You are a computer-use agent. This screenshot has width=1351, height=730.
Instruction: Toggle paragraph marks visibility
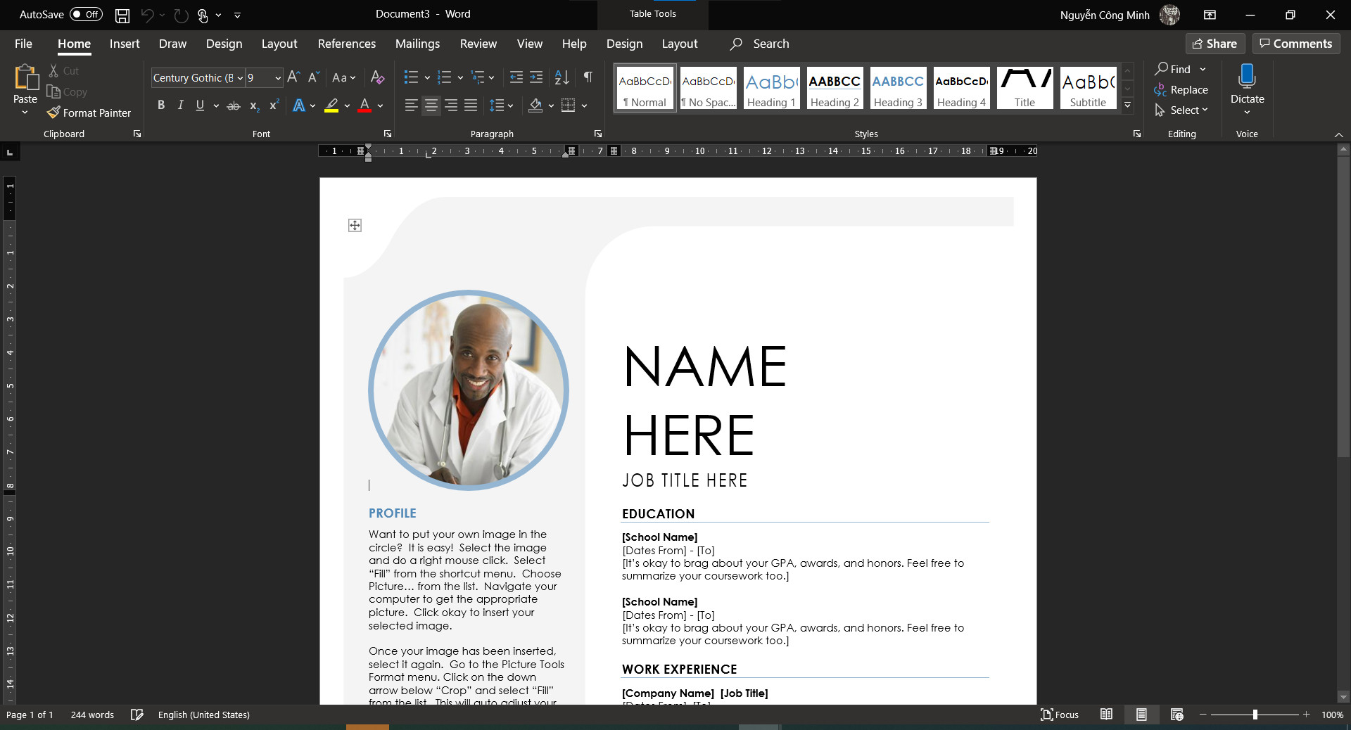point(588,77)
